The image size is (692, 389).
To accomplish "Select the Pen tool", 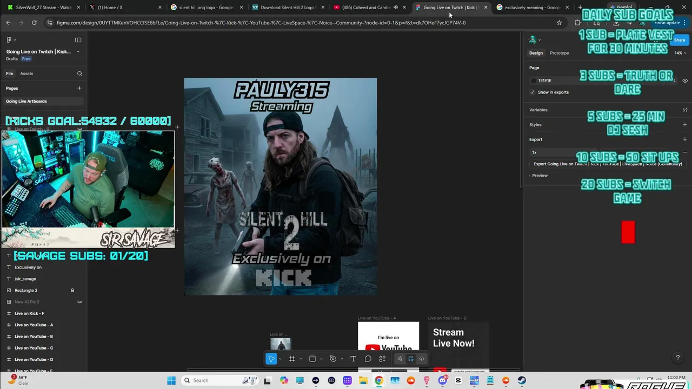I will point(333,359).
